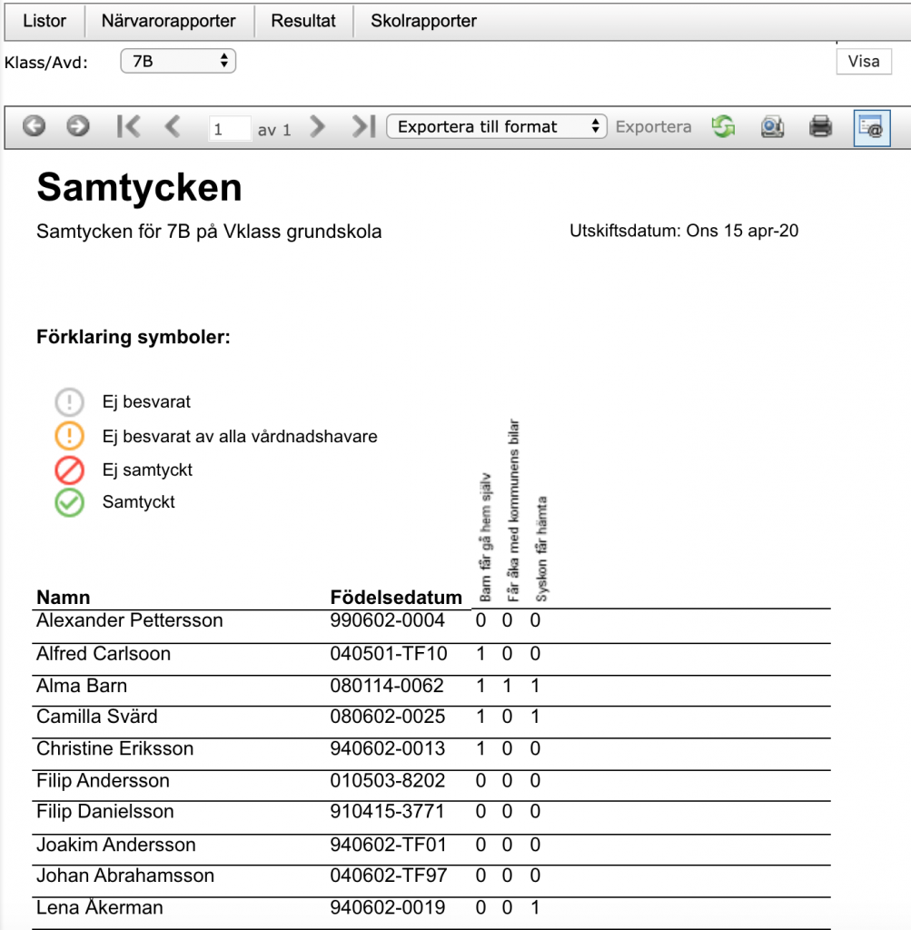This screenshot has height=930, width=911.
Task: Click the Samtycken för 7B subtitle text
Action: (209, 232)
